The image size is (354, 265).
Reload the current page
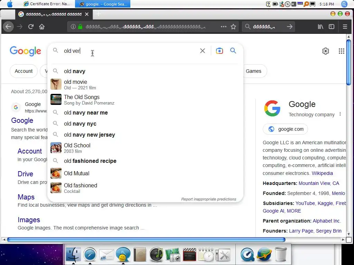(x=31, y=27)
